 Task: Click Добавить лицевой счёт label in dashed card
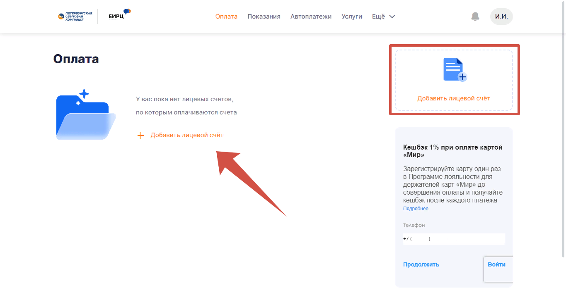pyautogui.click(x=453, y=98)
